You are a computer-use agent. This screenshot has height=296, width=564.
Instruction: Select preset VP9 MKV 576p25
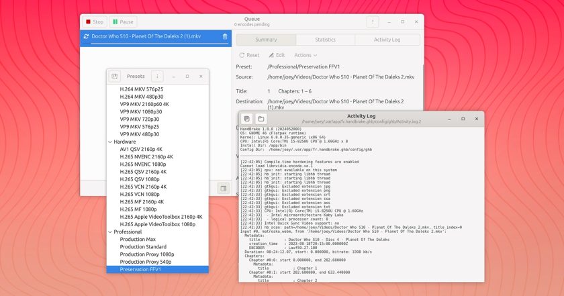tap(158, 127)
